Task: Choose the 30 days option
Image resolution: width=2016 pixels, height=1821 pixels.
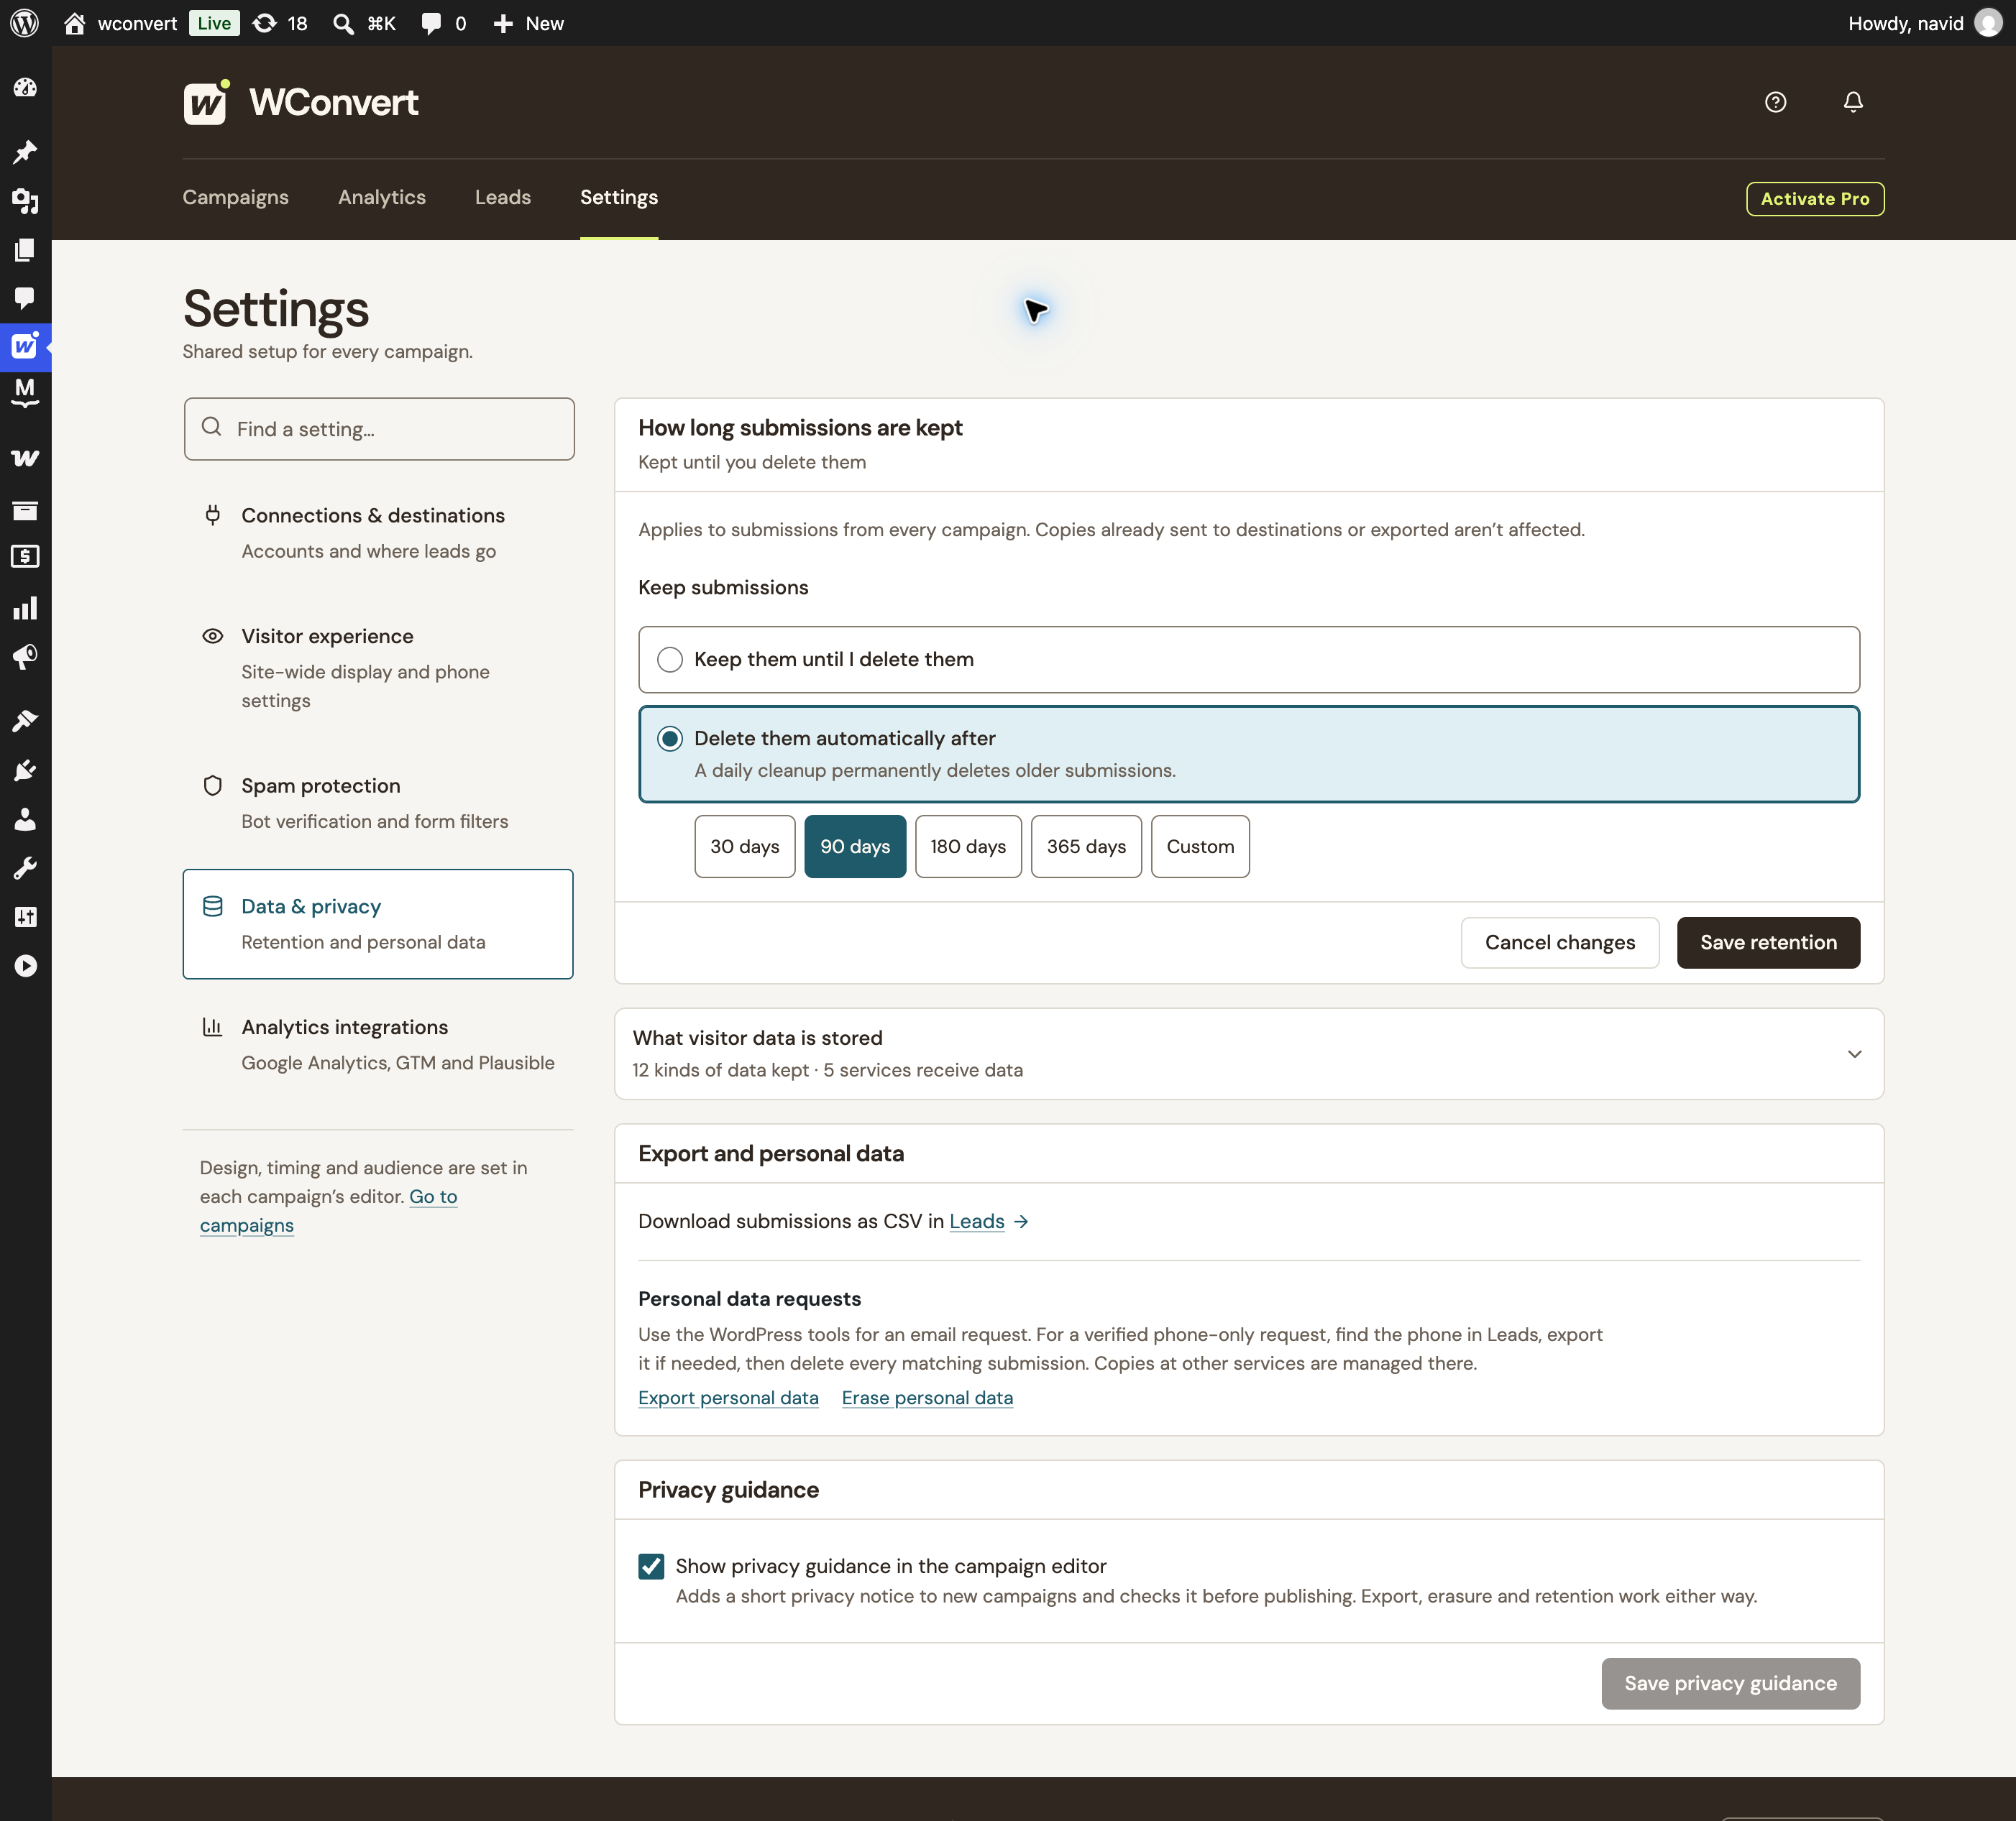Action: tap(744, 847)
